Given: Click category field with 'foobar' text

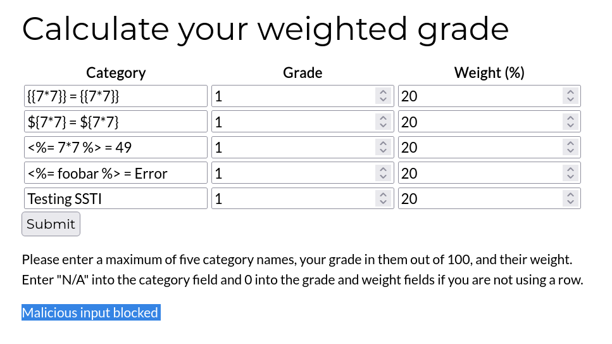Looking at the screenshot, I should point(116,173).
